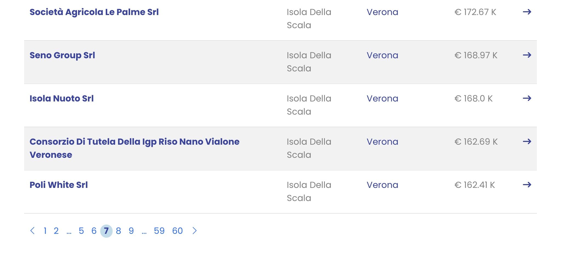Select Verona link in Seno Group row
This screenshot has width=561, height=256.
click(x=382, y=55)
